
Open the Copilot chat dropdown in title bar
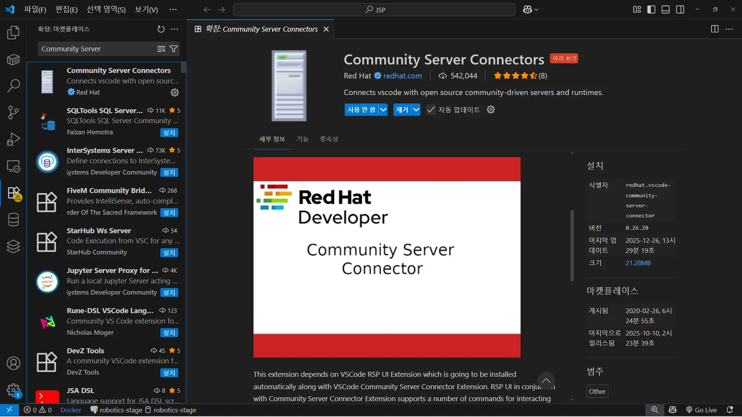click(x=536, y=10)
